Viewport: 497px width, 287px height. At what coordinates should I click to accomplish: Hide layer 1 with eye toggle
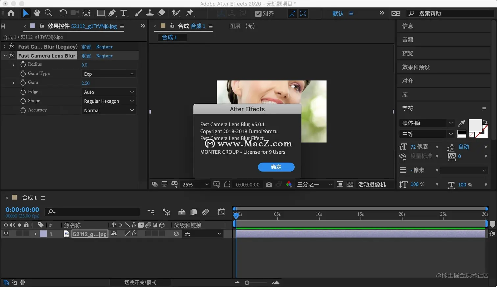point(6,234)
